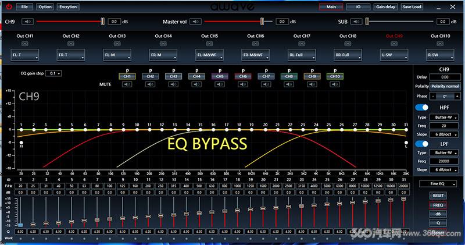The width and height of the screenshot is (465, 245).
Task: Toggle the LPF switch off
Action: (422, 144)
